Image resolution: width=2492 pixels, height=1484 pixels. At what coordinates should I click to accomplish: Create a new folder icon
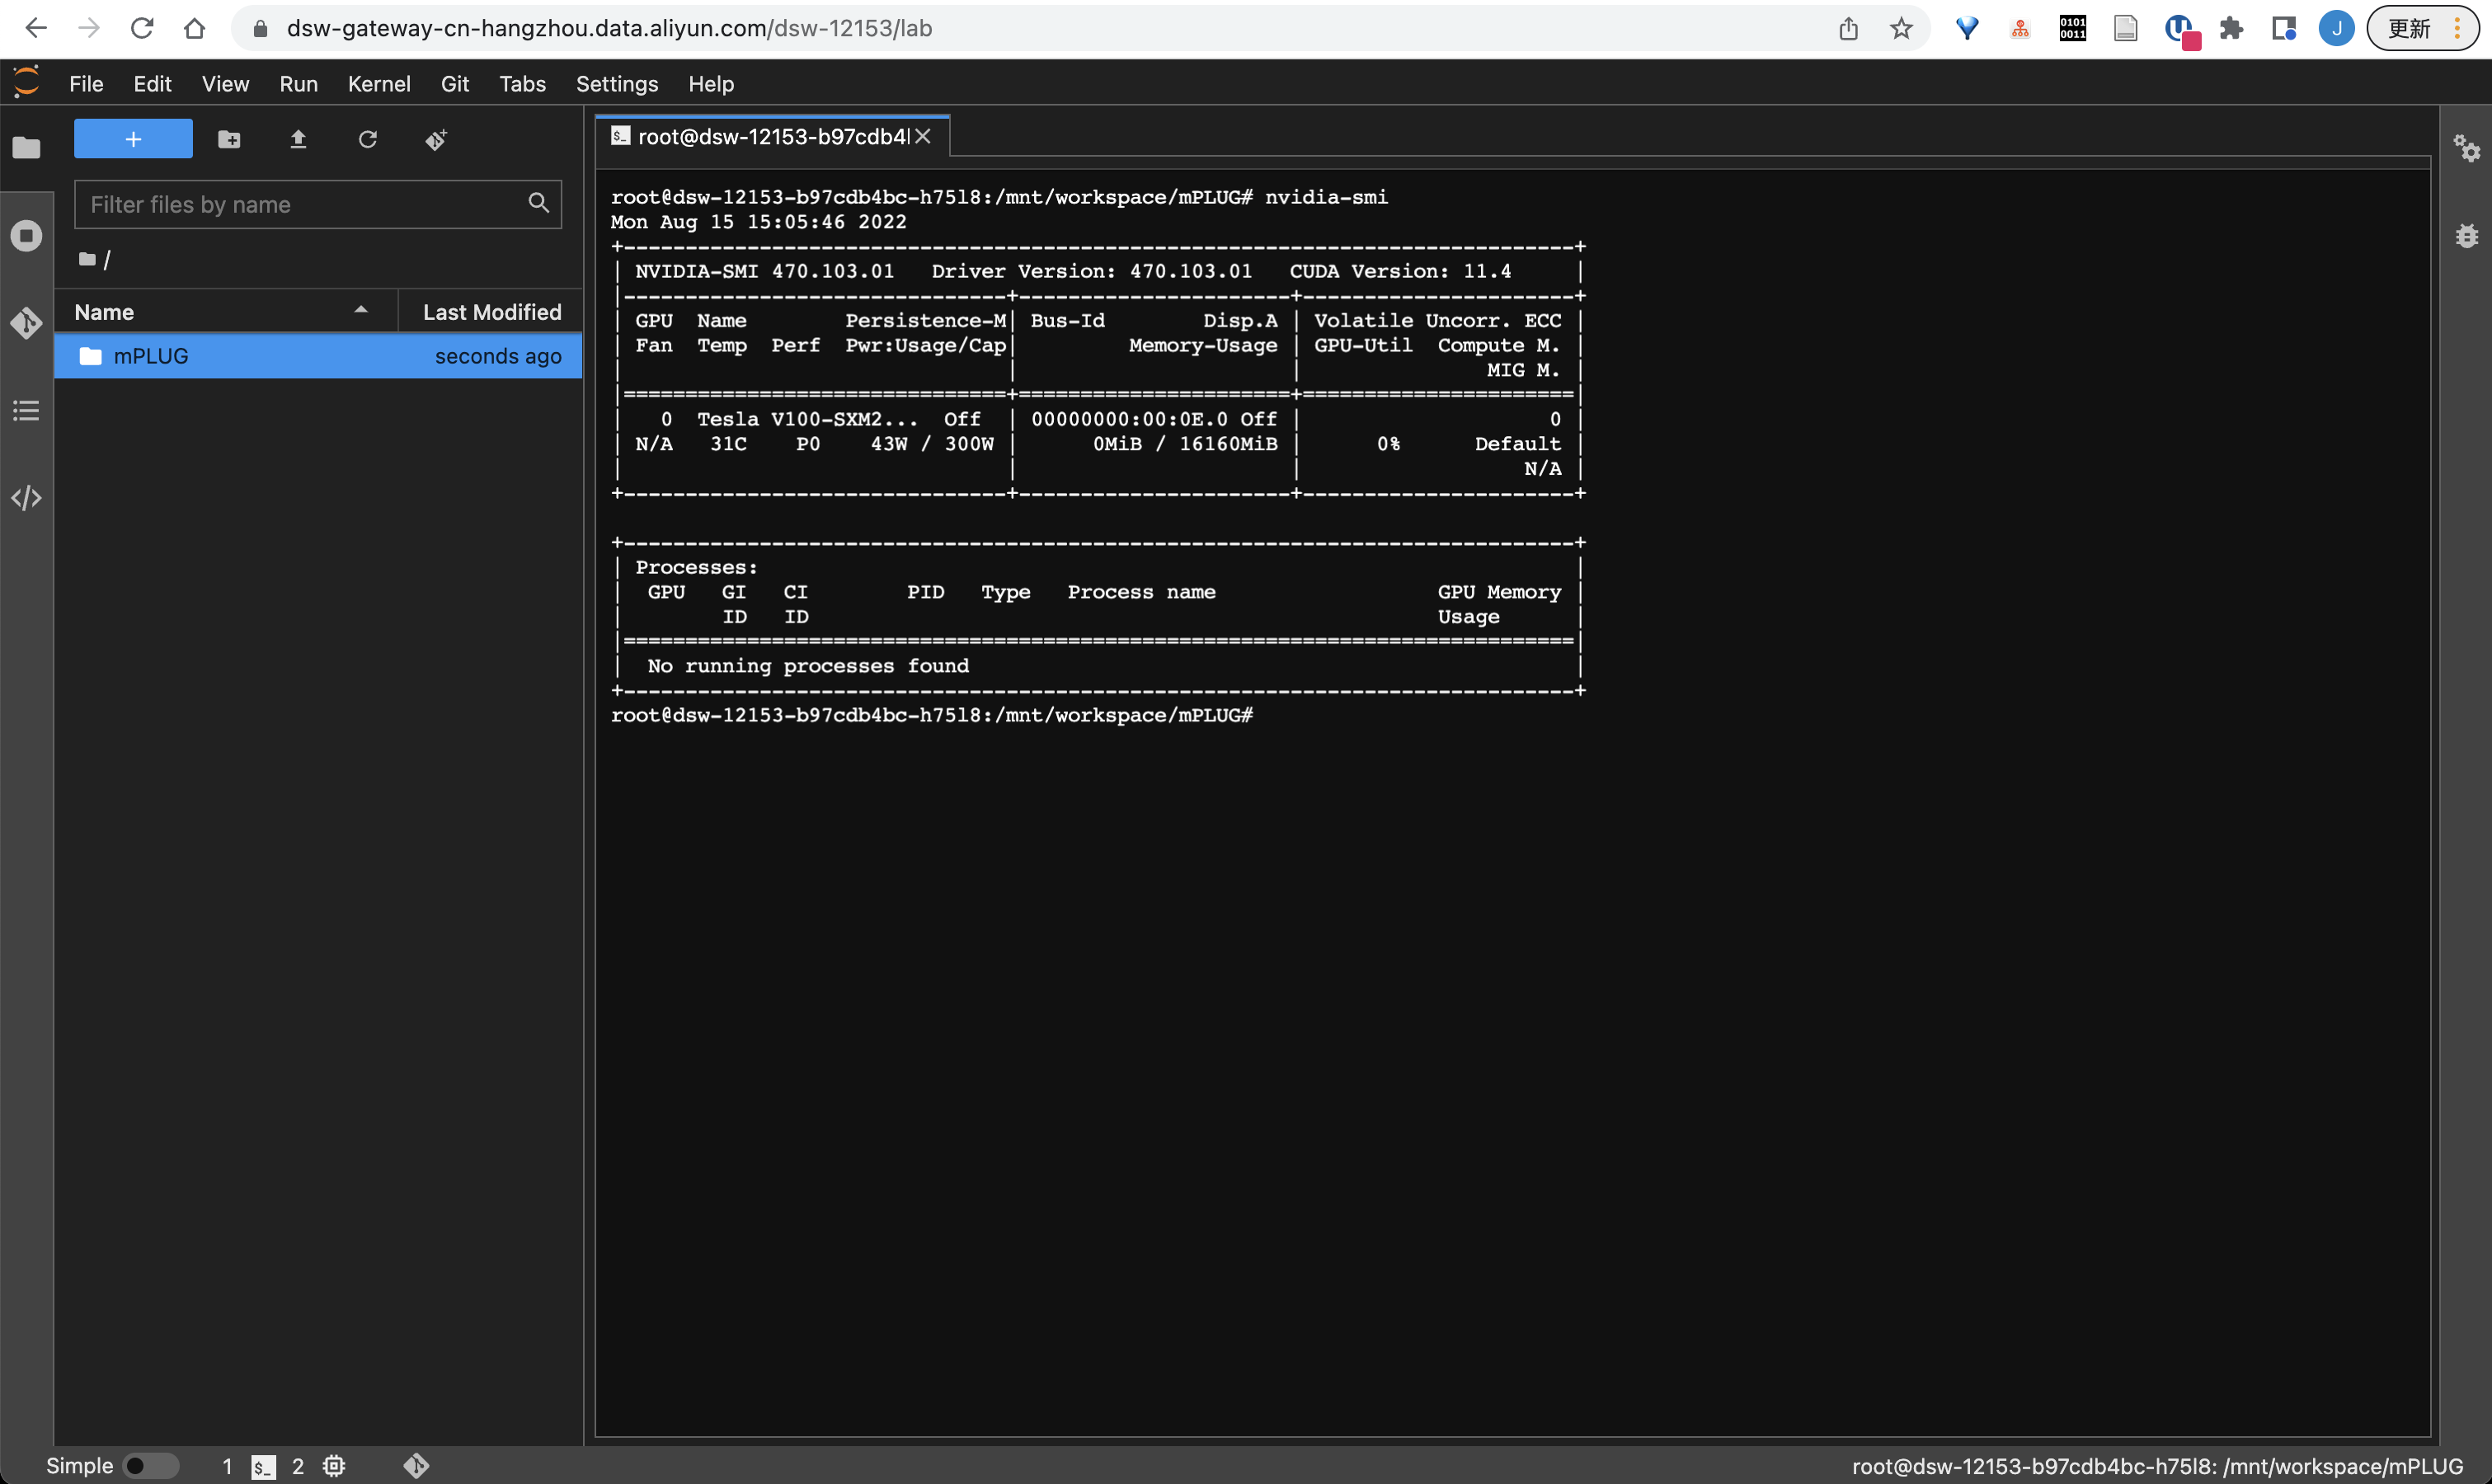(x=229, y=139)
